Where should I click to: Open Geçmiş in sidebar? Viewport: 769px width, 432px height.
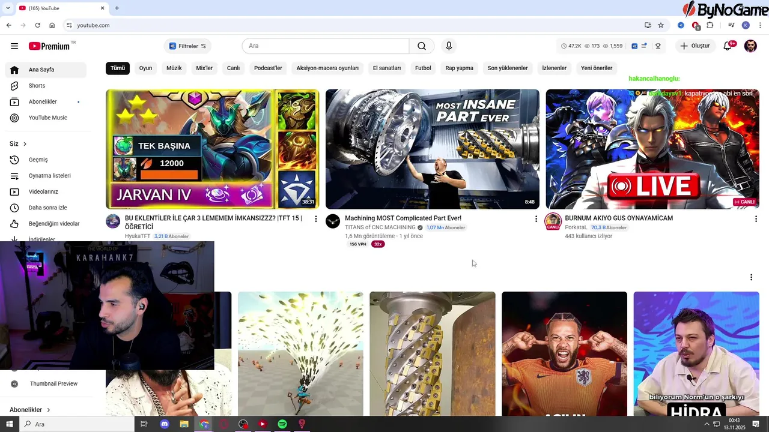coord(46,160)
